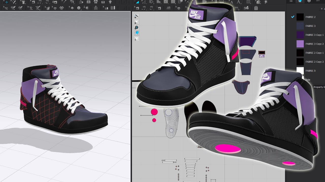
Task: Click the Add (+) button above fabric list
Action: click(322, 9)
